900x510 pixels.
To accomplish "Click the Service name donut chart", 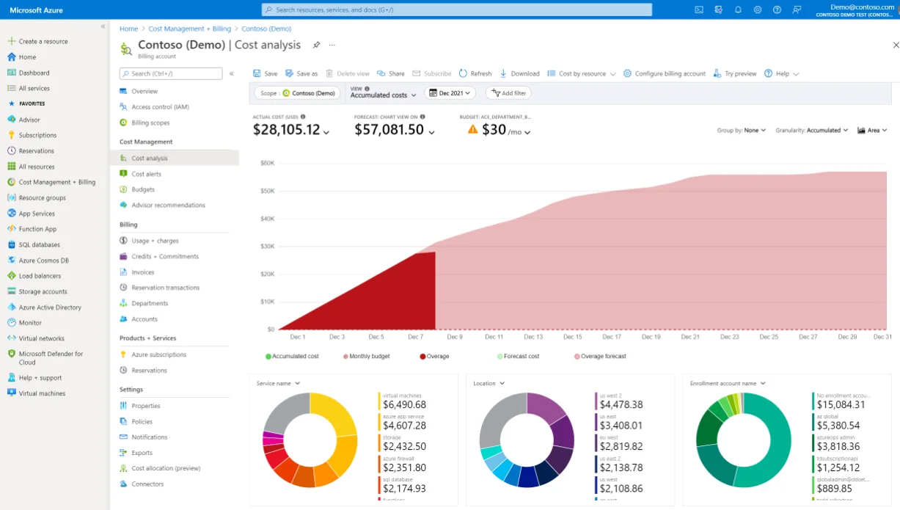I will pos(310,440).
